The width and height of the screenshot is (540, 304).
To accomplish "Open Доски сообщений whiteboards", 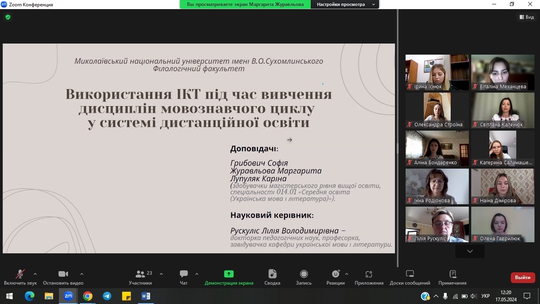I will (410, 277).
